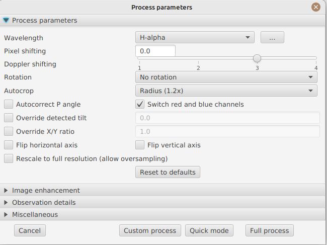Screen dimensions: 327x245
Task: Check Rescale to full resolution option
Action: coord(9,159)
